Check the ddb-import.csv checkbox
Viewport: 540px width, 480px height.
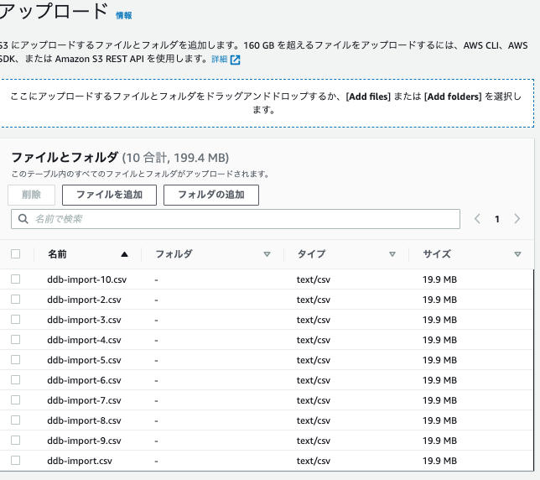(15, 461)
